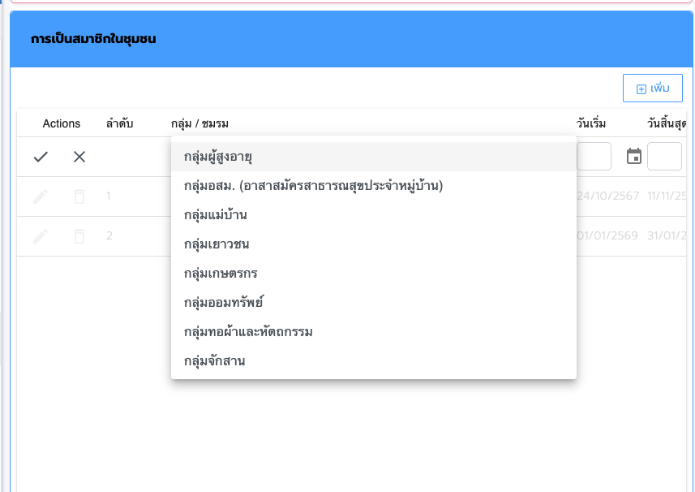
Task: Confirm the new row with the checkmark icon
Action: point(41,157)
